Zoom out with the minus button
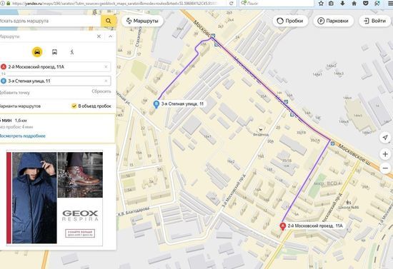The width and height of the screenshot is (393, 269). click(x=385, y=168)
